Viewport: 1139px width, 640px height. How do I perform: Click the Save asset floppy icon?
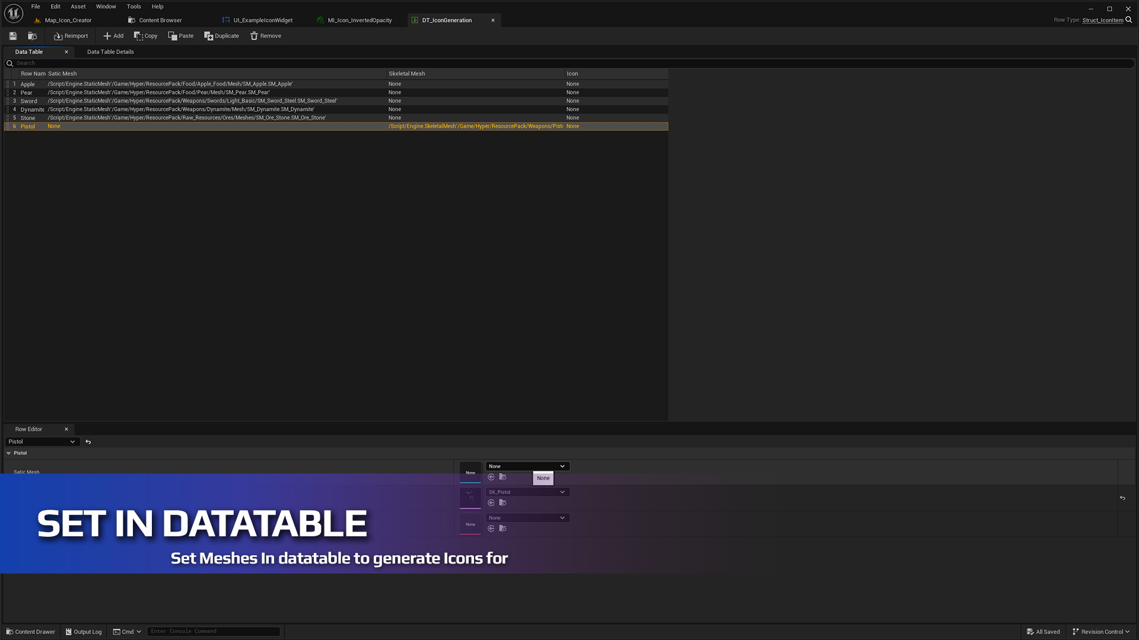12,36
